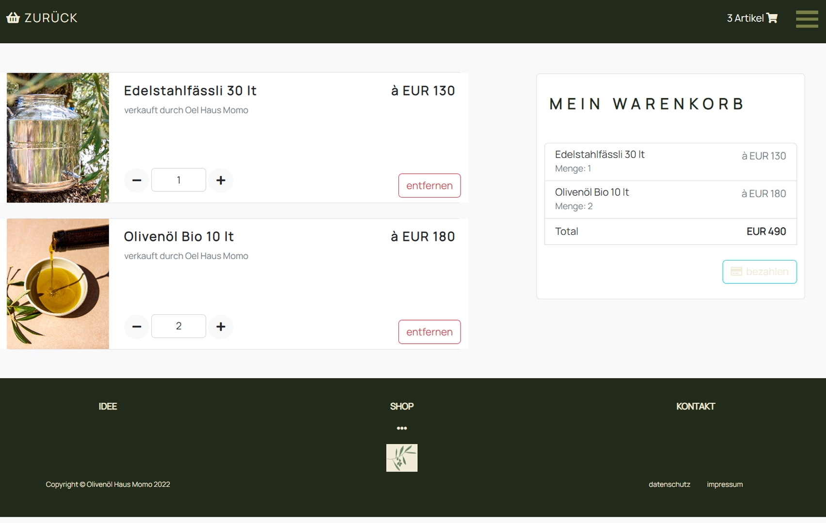Open the impressum link

(724, 484)
